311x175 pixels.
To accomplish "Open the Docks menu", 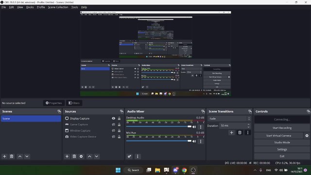I will 30,7.
